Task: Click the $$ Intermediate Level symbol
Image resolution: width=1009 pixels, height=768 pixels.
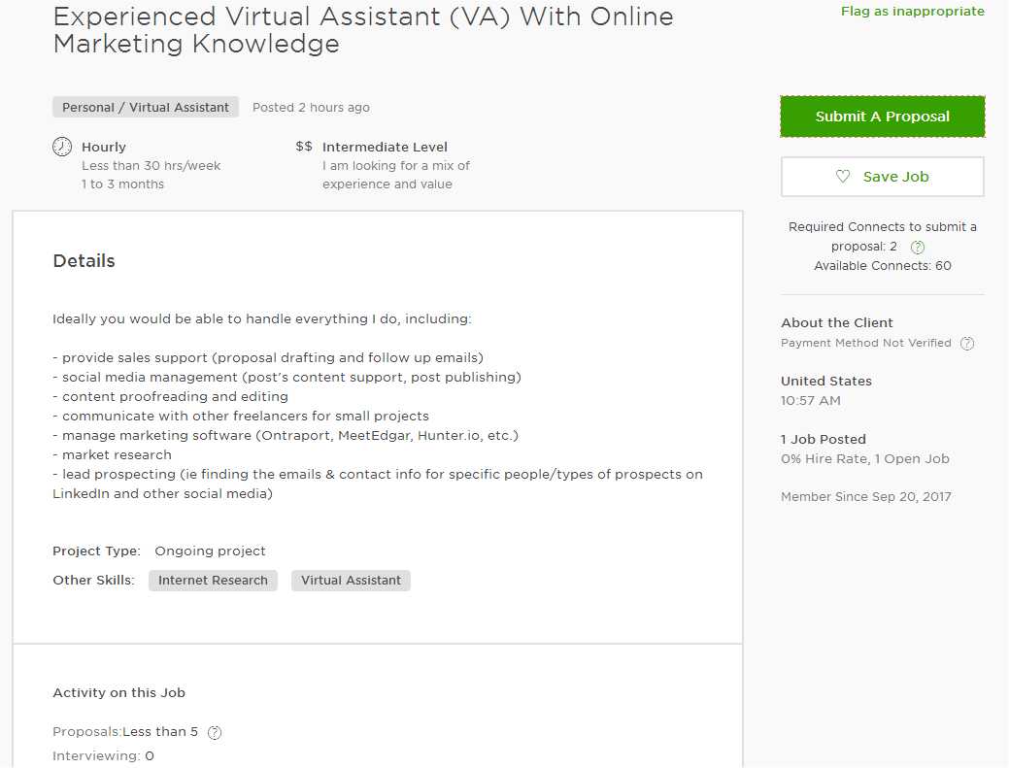Action: pos(304,147)
